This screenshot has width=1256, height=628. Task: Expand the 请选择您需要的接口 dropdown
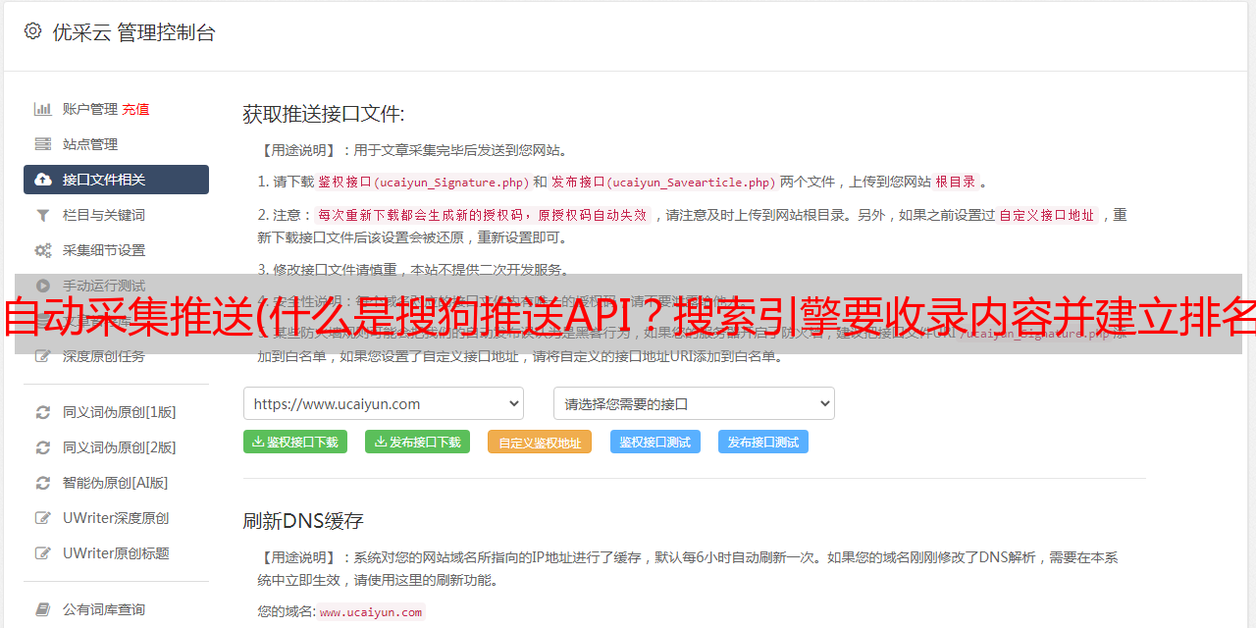point(694,403)
